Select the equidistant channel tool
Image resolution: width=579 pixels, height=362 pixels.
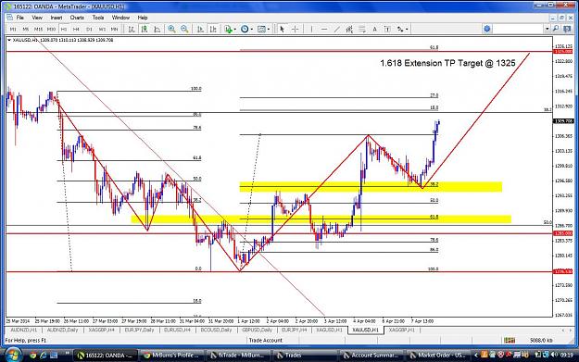tap(349, 29)
